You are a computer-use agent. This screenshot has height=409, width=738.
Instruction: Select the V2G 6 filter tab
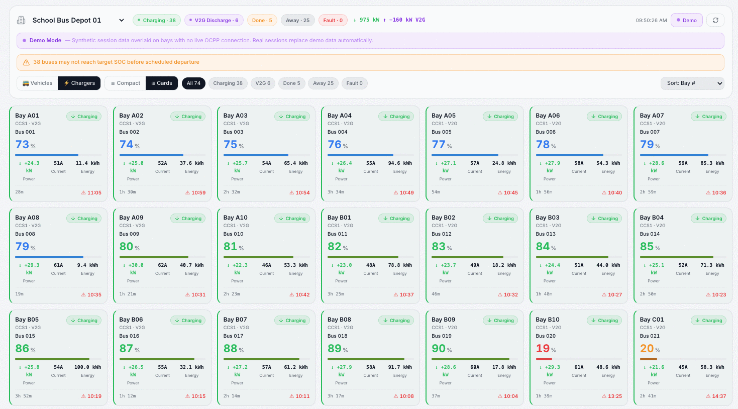coord(263,83)
